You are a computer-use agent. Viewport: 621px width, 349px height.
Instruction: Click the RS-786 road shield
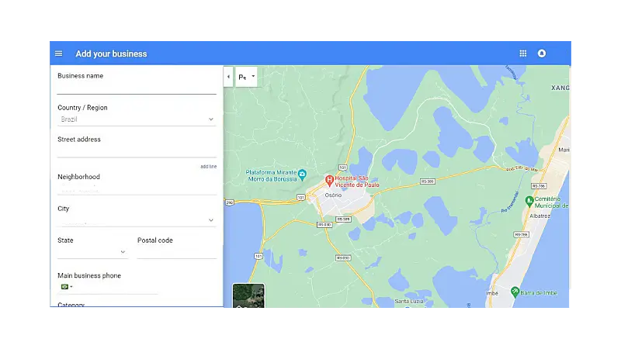[539, 185]
